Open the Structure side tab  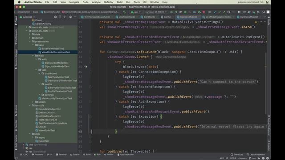(x=16, y=111)
